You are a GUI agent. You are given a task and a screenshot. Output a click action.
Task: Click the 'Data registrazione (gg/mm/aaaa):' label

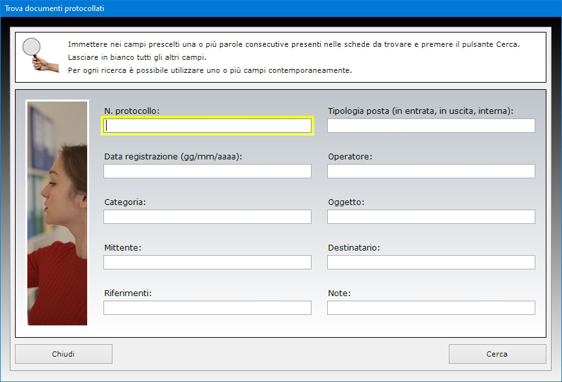[x=173, y=156]
